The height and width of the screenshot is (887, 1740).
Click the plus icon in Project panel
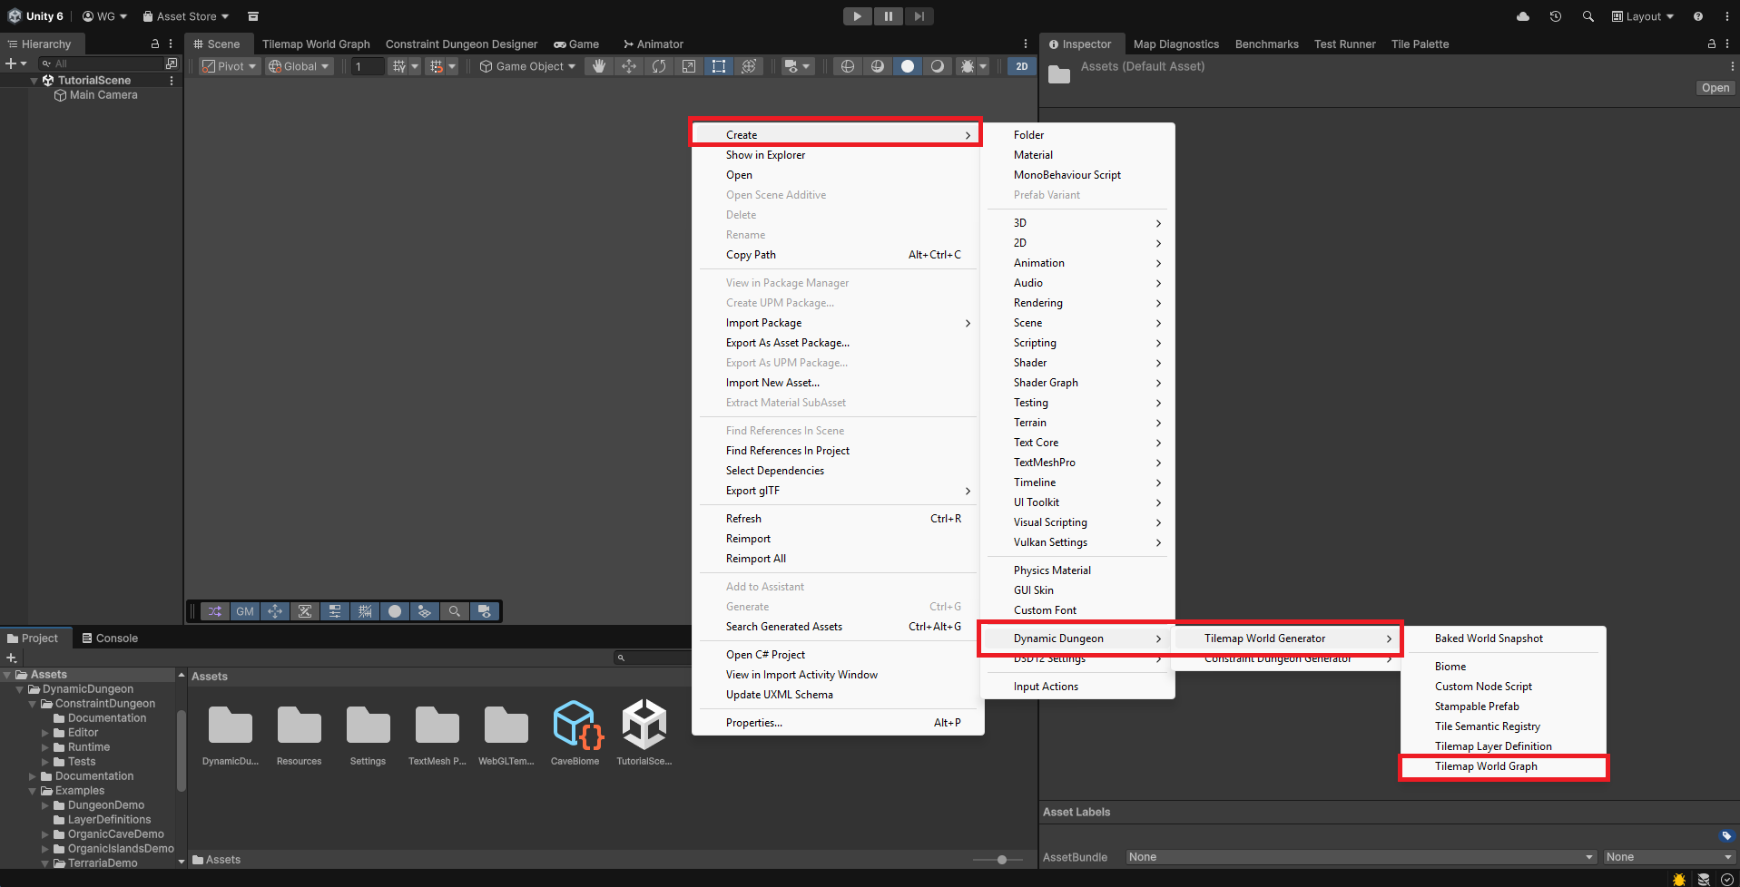[x=12, y=658]
